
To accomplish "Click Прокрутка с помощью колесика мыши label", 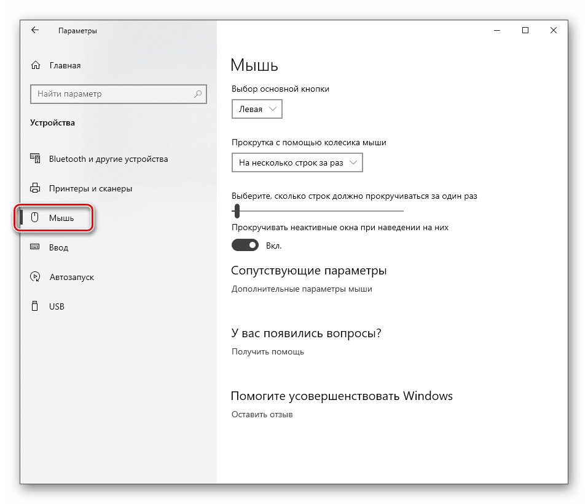I will tap(309, 143).
